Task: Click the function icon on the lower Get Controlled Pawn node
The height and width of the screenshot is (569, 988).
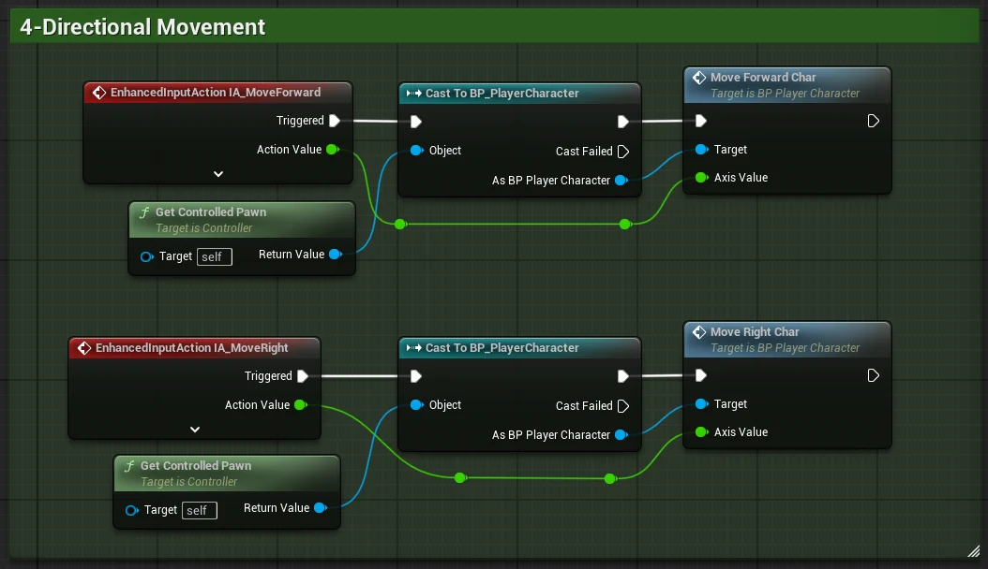Action: (129, 466)
